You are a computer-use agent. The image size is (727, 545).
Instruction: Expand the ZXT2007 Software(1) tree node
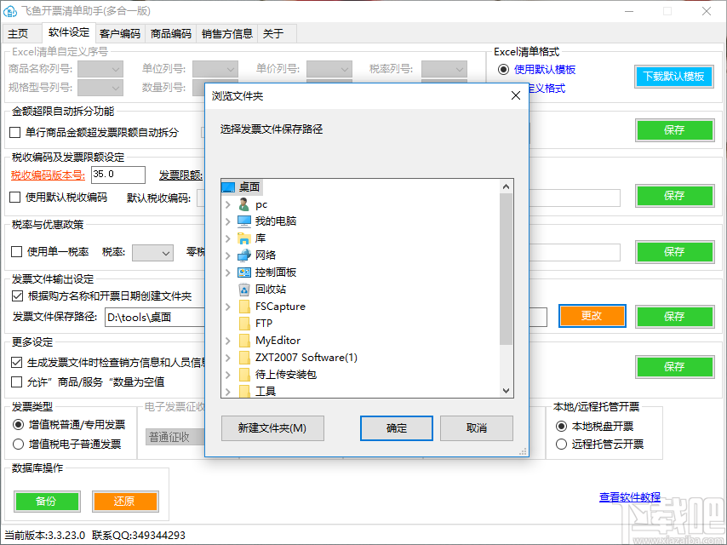point(228,357)
